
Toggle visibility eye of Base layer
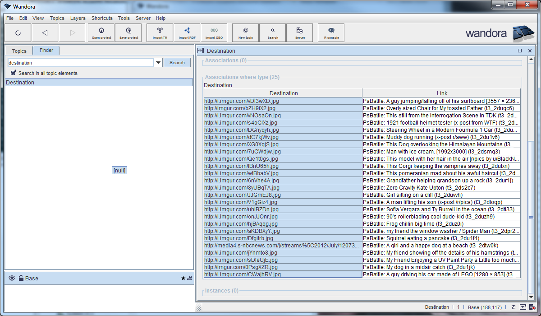pos(12,279)
